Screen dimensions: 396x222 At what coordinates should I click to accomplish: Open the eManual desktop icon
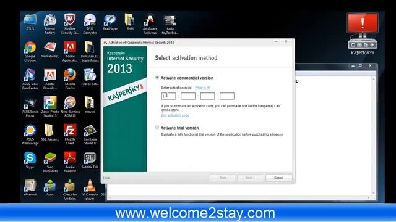pyautogui.click(x=30, y=187)
